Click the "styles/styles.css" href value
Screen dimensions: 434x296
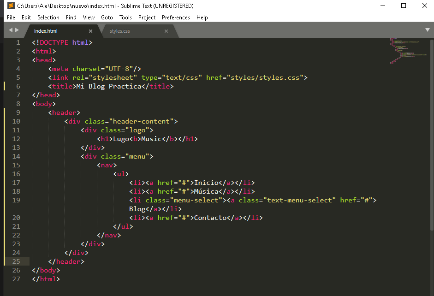[x=265, y=78]
